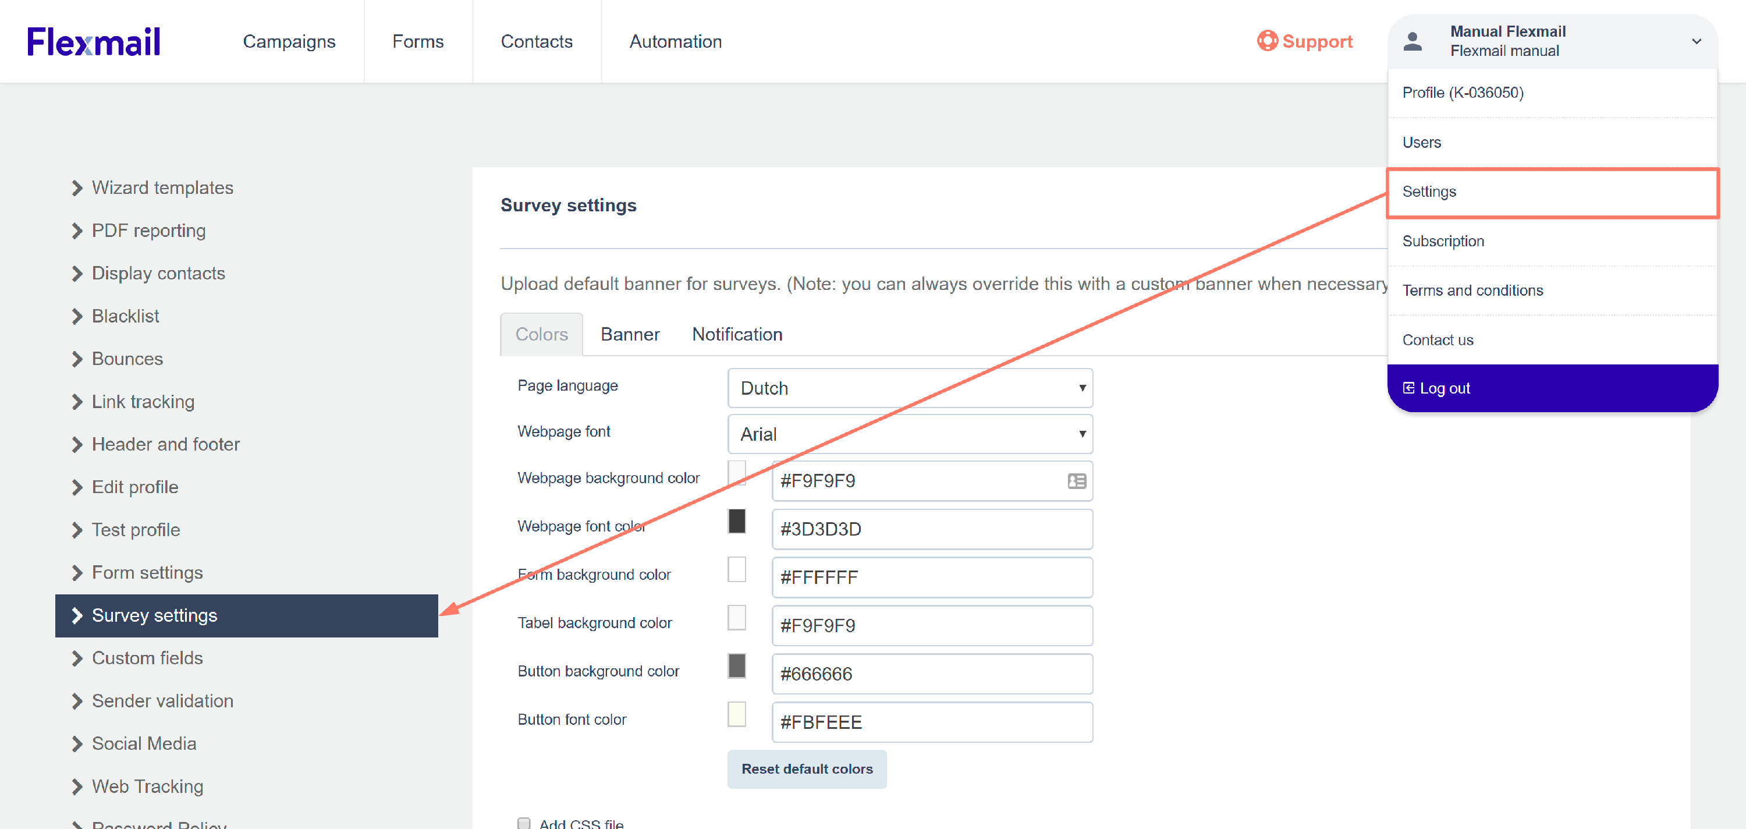Click the Log out icon
Viewport: 1746px width, 829px height.
[1408, 388]
